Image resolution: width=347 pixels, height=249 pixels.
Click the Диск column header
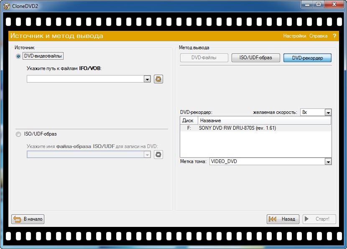tap(189, 121)
